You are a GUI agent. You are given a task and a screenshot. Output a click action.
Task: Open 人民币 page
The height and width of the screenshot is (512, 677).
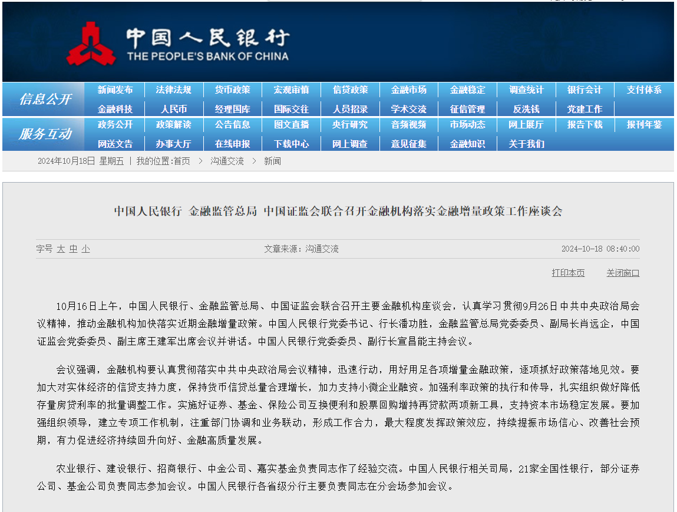[x=174, y=109]
